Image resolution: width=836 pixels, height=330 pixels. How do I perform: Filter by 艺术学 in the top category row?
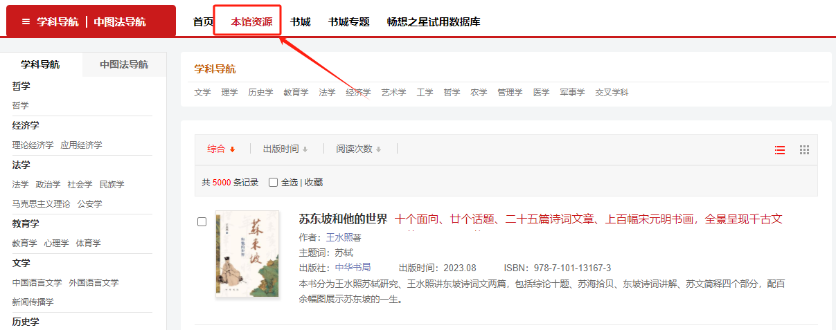[x=393, y=93]
